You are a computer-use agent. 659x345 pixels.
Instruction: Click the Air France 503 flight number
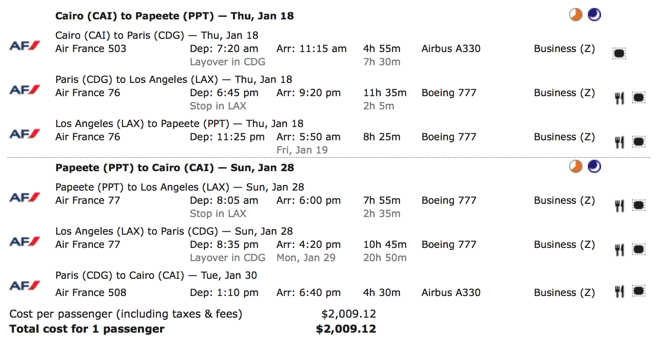pyautogui.click(x=91, y=49)
